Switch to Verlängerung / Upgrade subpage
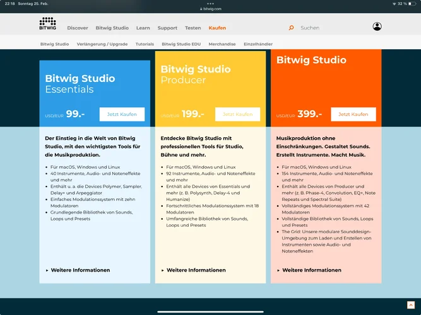 (x=102, y=44)
